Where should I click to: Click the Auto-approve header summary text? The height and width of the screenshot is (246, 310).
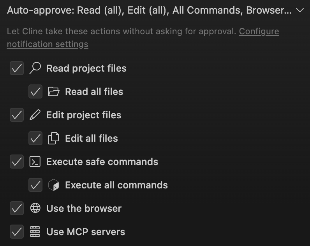coord(149,11)
